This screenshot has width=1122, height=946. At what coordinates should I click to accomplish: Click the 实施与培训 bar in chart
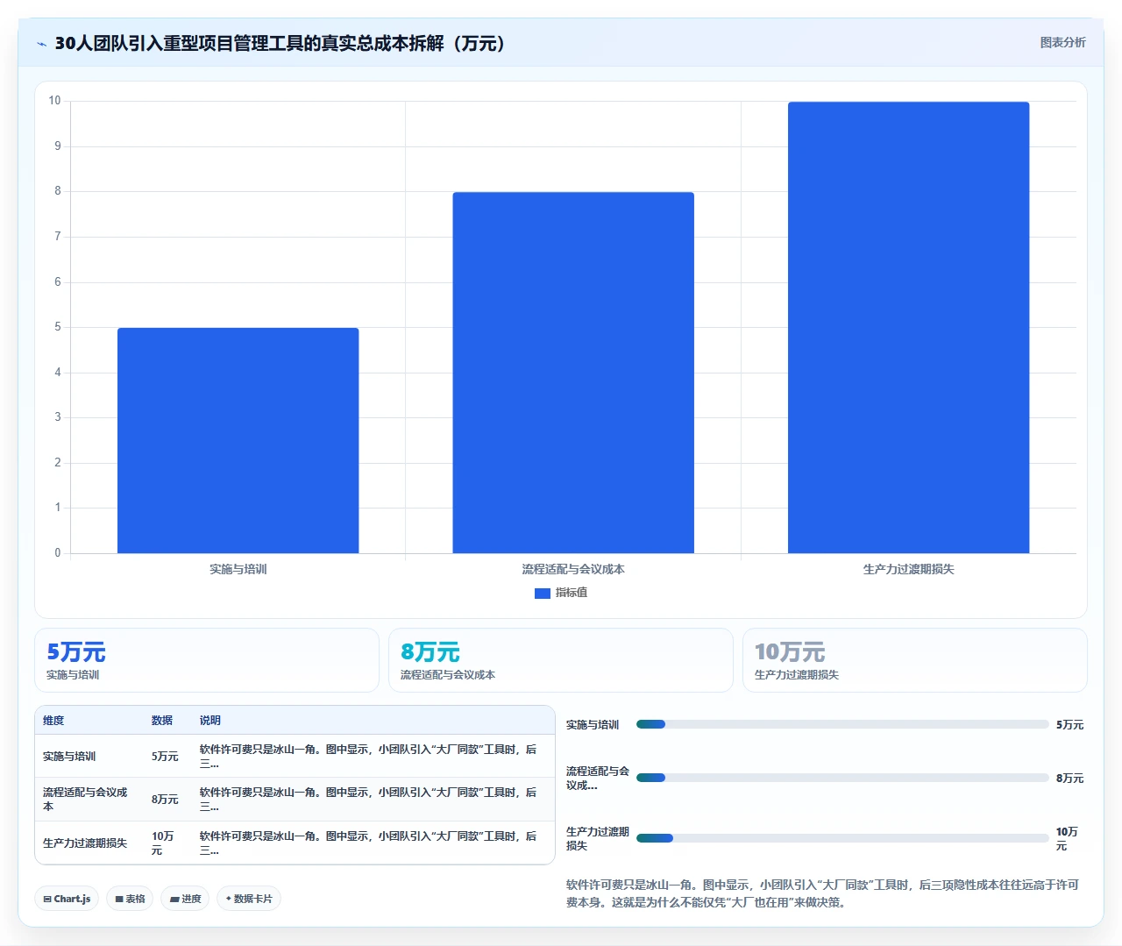tap(238, 440)
